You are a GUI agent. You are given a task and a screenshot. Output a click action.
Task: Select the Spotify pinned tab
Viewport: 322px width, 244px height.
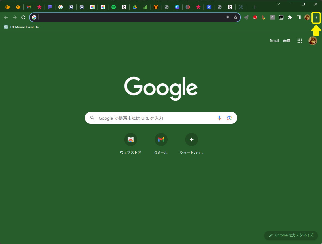click(x=114, y=7)
